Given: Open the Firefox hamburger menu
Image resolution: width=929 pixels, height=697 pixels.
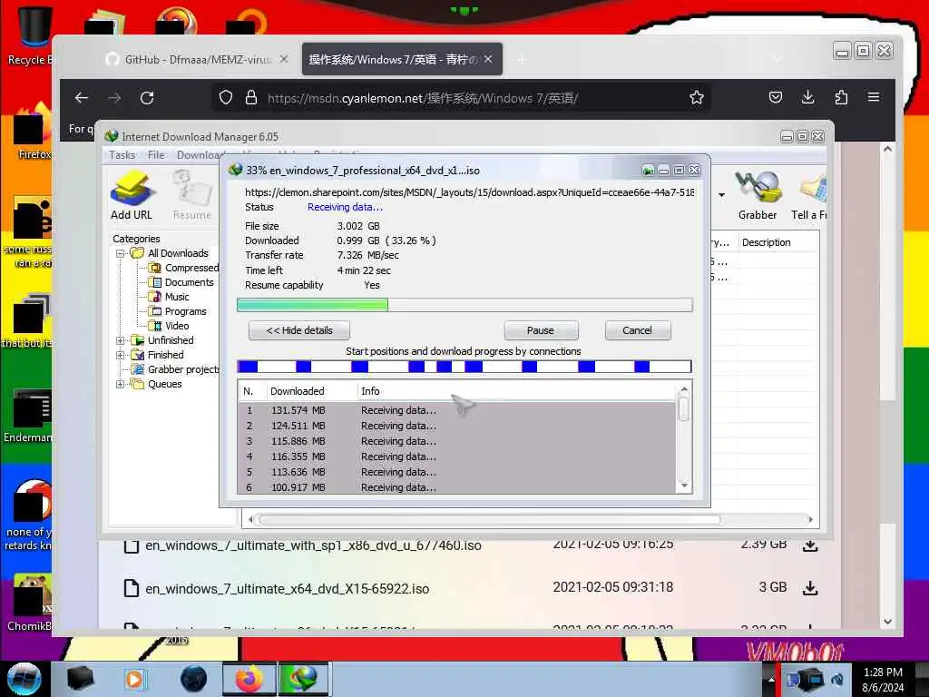Looking at the screenshot, I should click(874, 97).
